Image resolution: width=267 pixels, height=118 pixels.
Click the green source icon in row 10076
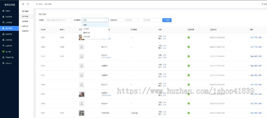(188, 85)
